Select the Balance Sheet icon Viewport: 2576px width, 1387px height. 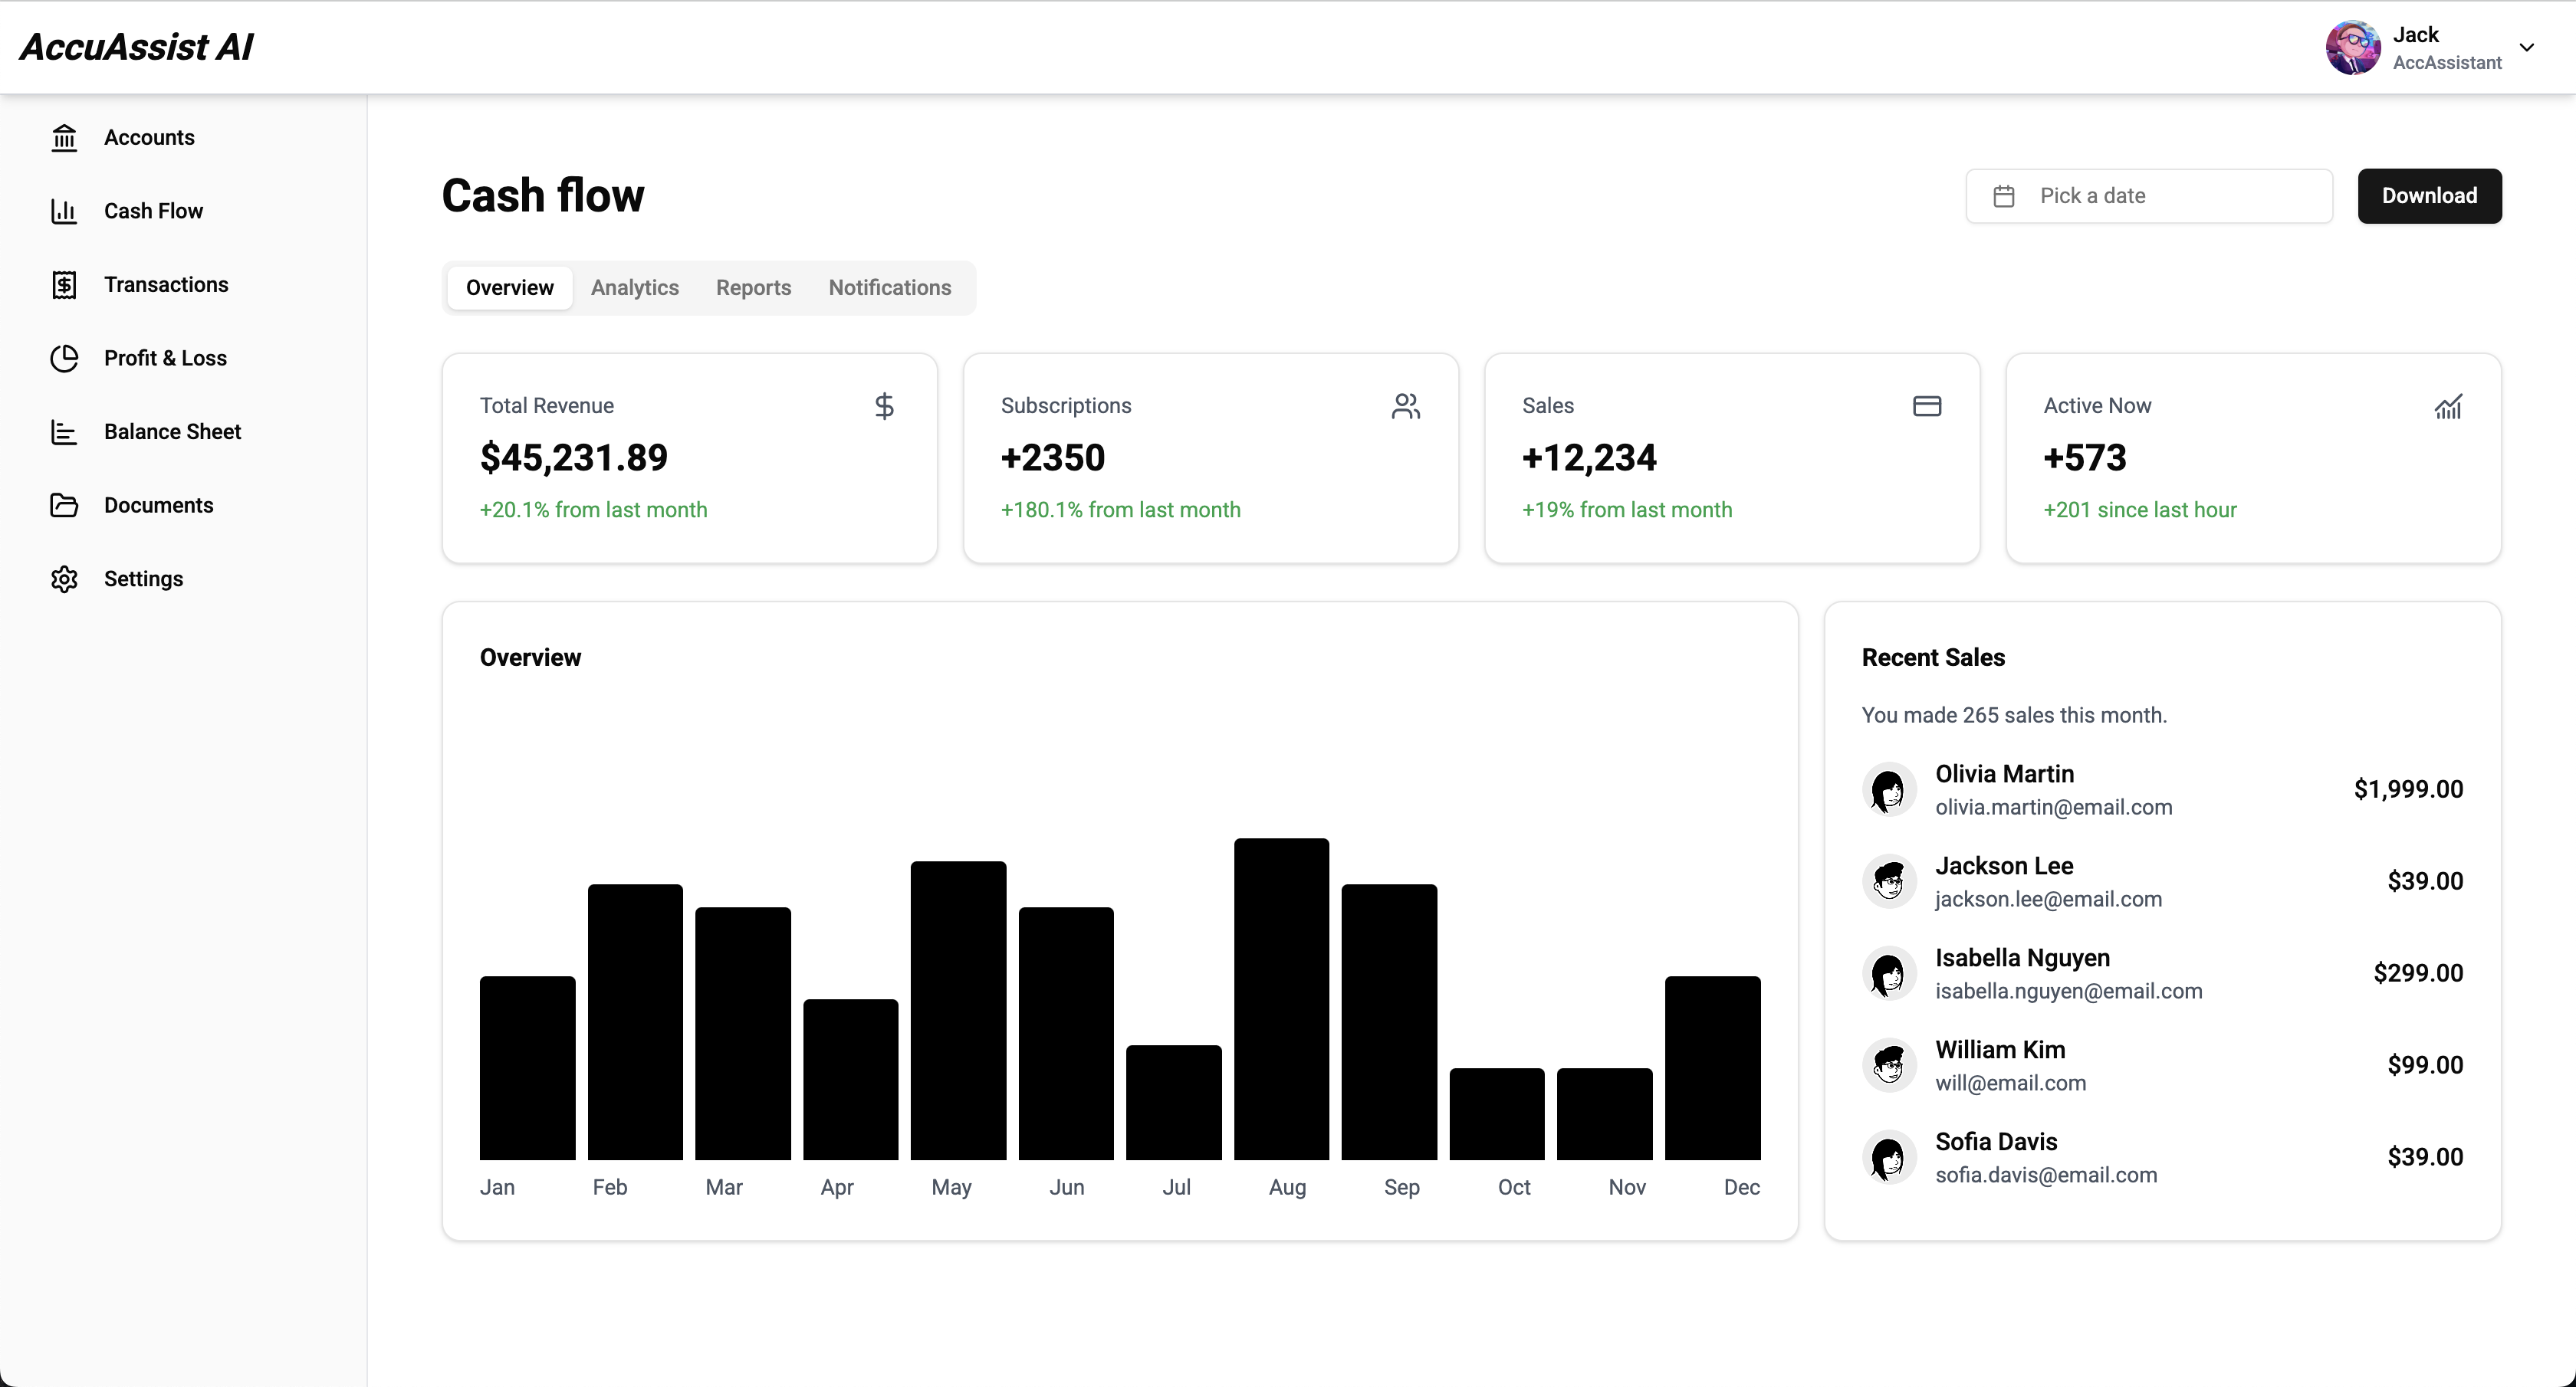[64, 431]
